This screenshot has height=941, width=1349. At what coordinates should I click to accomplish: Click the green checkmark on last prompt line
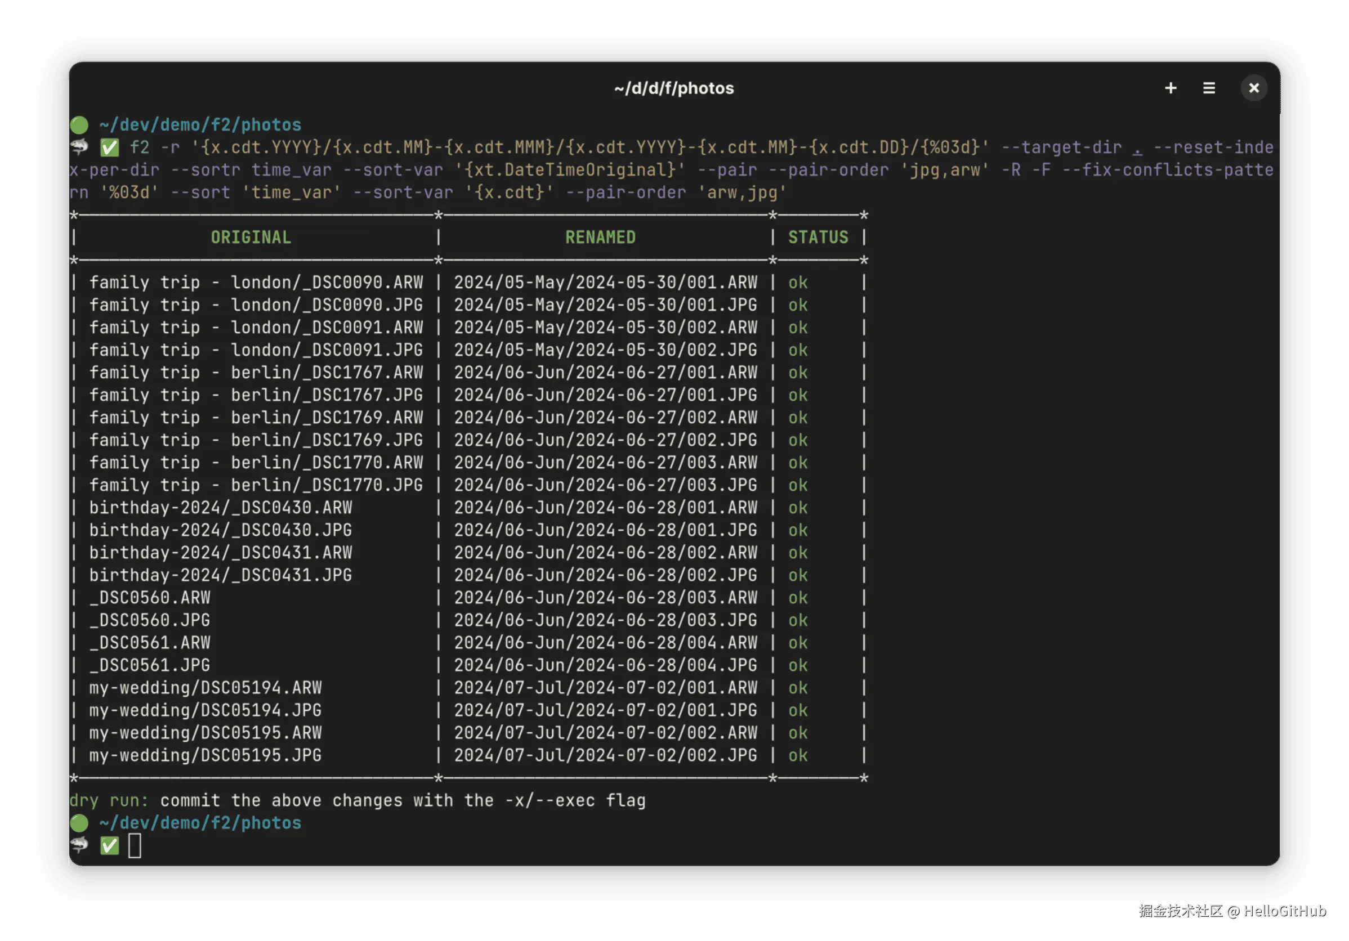[109, 846]
